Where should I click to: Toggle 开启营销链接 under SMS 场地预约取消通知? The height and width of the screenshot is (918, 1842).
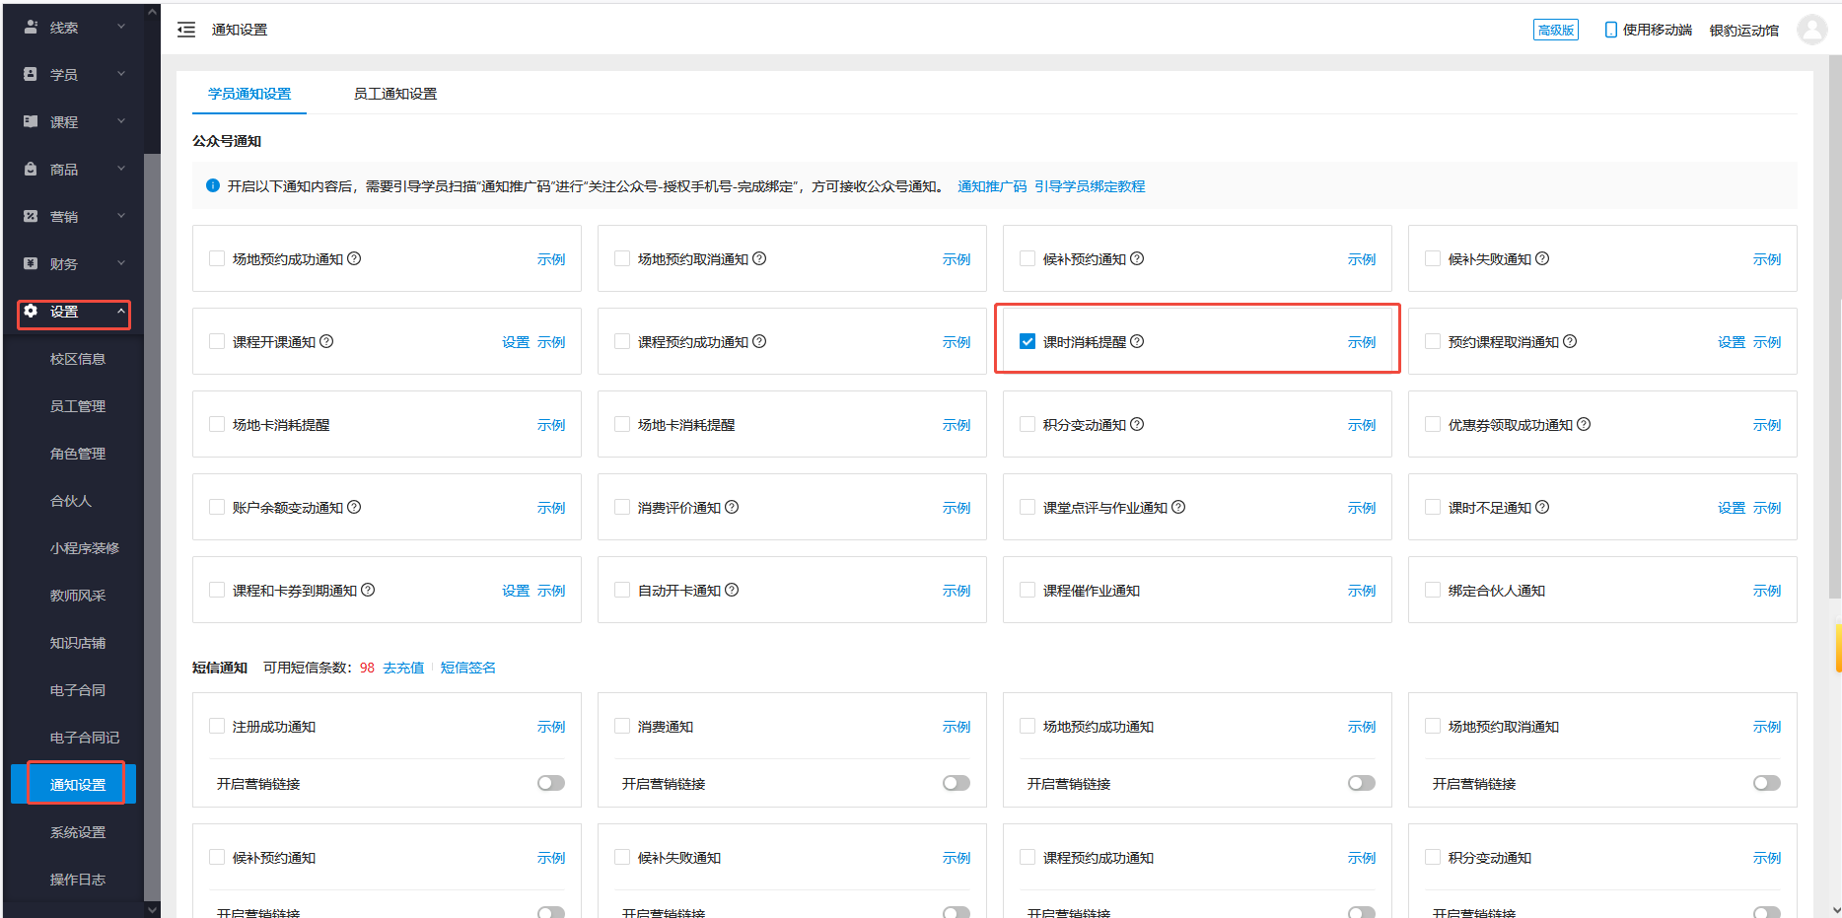tap(1766, 783)
